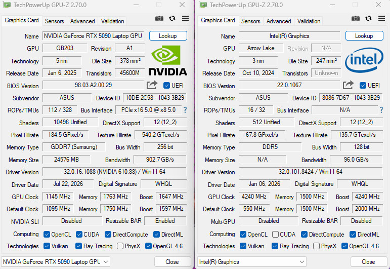
Task: Toggle UEFI checkbox in Intel window
Action: click(x=363, y=86)
